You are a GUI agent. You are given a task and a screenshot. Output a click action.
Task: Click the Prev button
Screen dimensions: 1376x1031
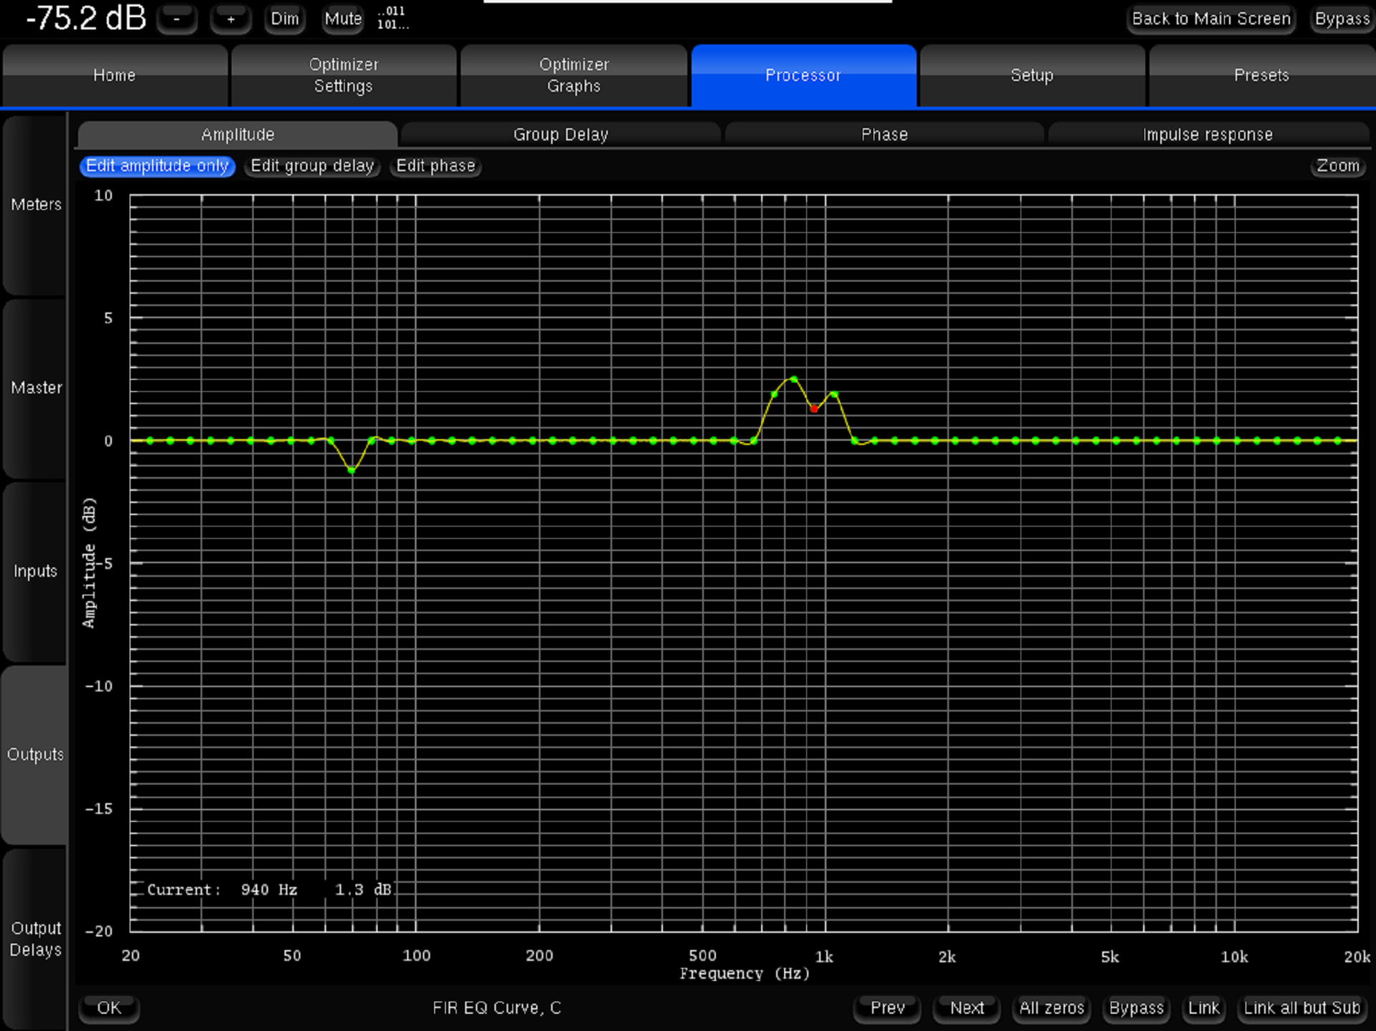click(x=887, y=1008)
